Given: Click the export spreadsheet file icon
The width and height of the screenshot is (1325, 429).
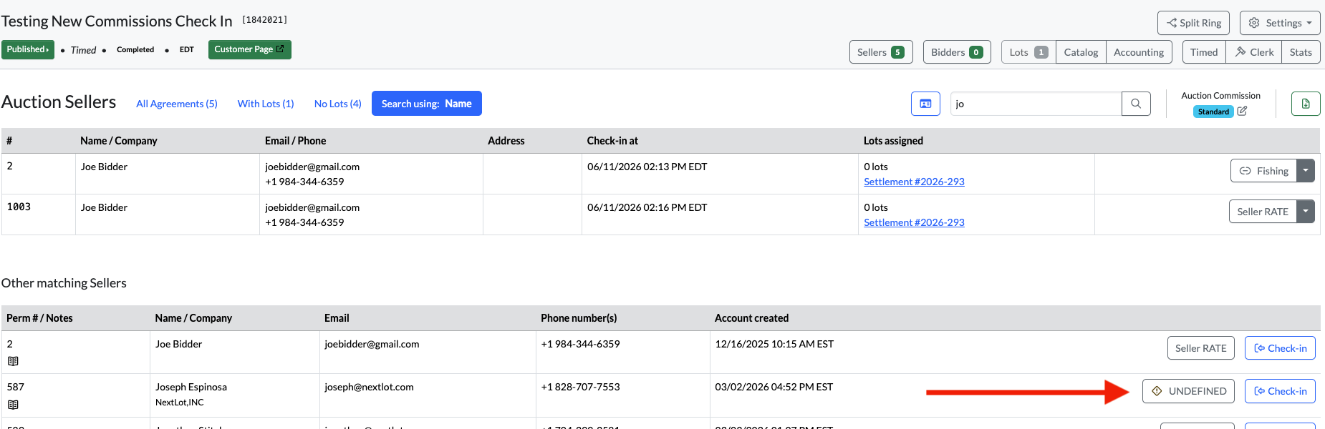Looking at the screenshot, I should pyautogui.click(x=1306, y=104).
